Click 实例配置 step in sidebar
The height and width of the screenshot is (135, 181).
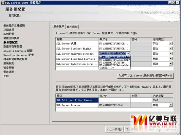[9, 34]
